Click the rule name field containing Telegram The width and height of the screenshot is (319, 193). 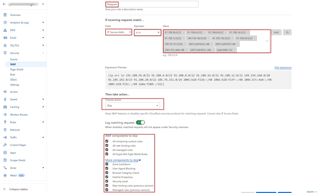click(x=152, y=4)
